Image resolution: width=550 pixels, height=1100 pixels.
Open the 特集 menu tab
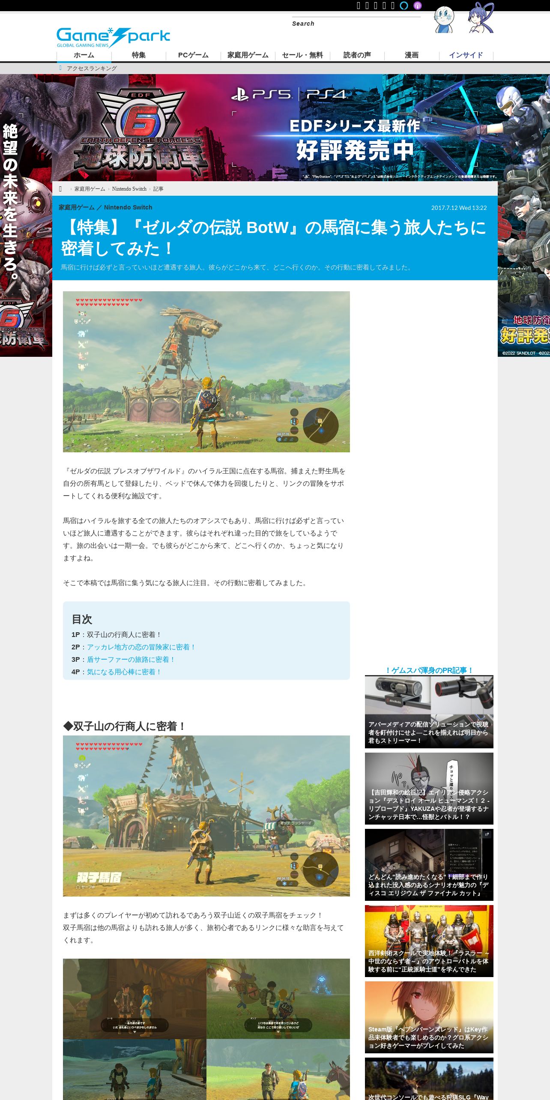click(139, 55)
